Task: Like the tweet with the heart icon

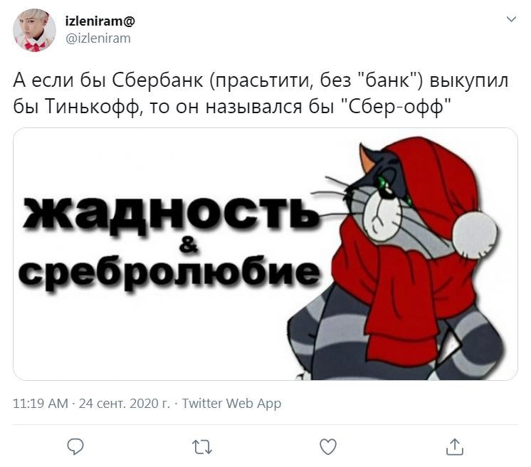Action: tap(328, 447)
